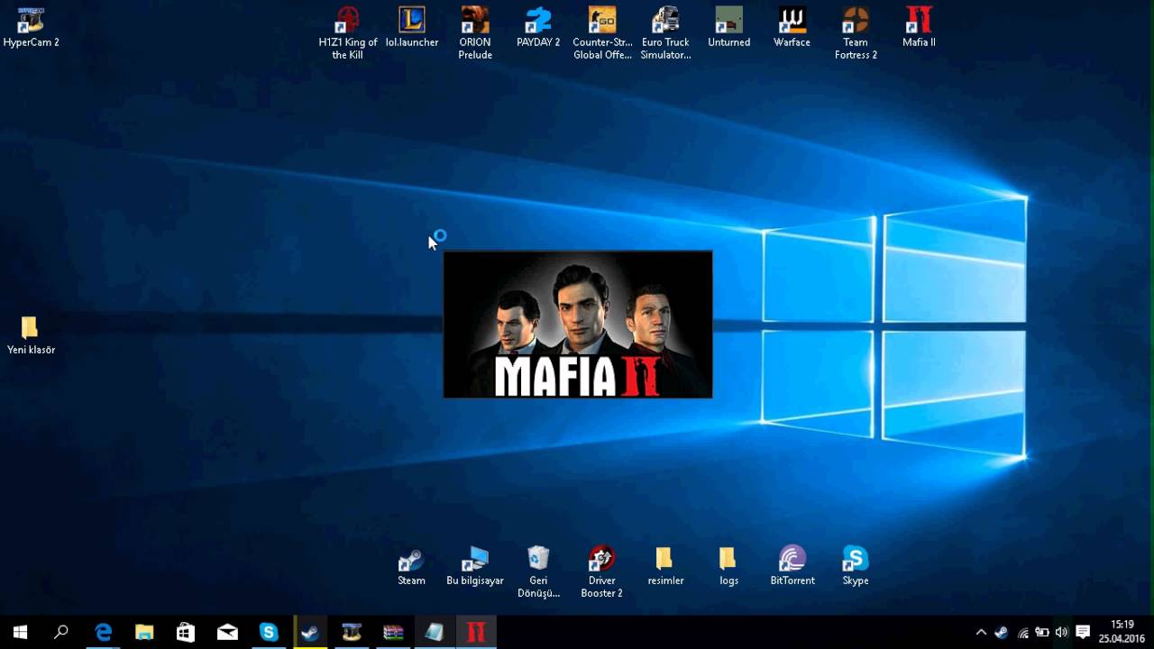Image resolution: width=1154 pixels, height=649 pixels.
Task: Show hidden system tray icons
Action: tap(981, 632)
